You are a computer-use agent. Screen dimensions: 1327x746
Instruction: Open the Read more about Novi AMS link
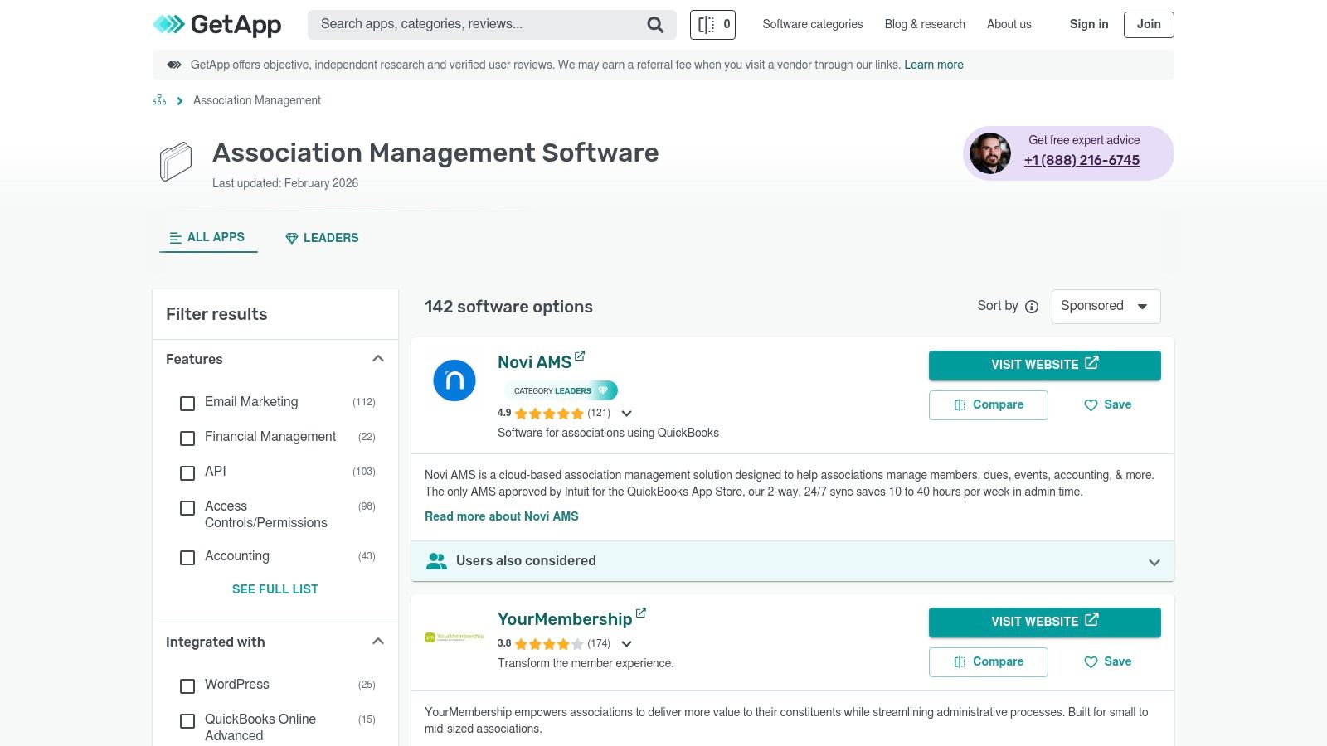(501, 516)
